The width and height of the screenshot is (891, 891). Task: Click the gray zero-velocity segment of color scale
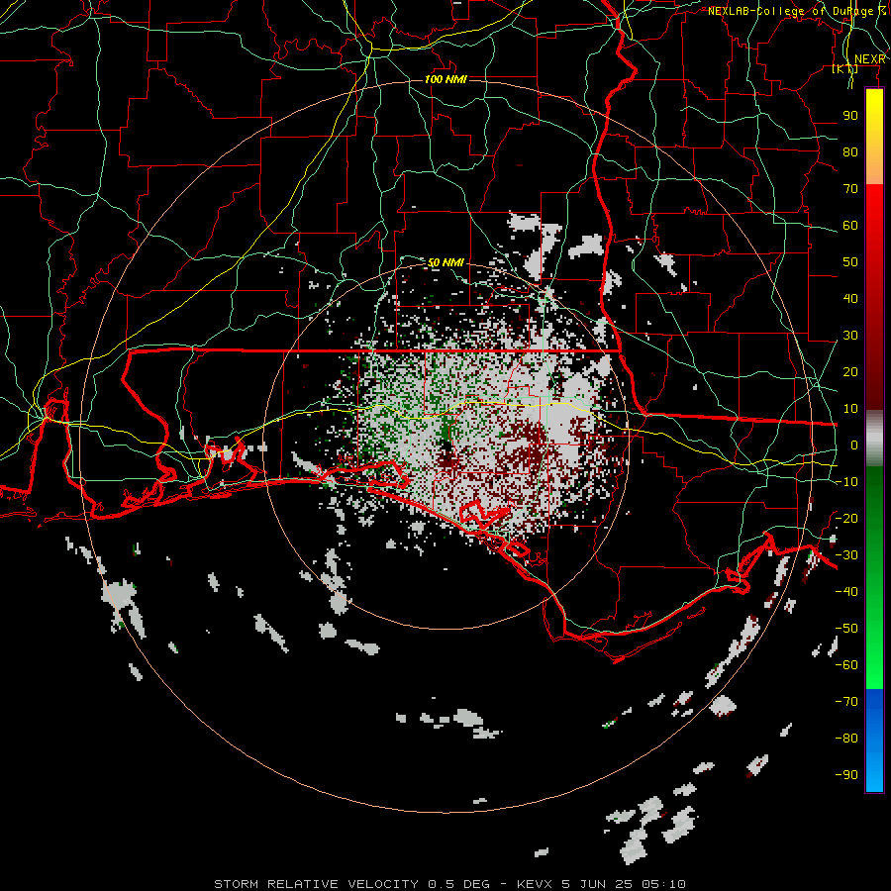click(x=874, y=438)
